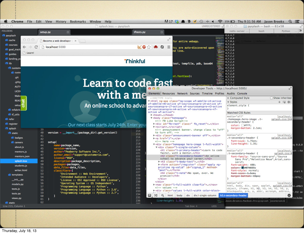Collapse the homepage hero-image div node
This screenshot has height=234, width=304.
pyautogui.click(x=154, y=144)
